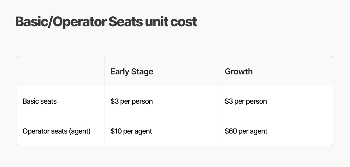Click the empty top-left table header cell
This screenshot has width=350, height=167.
pyautogui.click(x=61, y=72)
